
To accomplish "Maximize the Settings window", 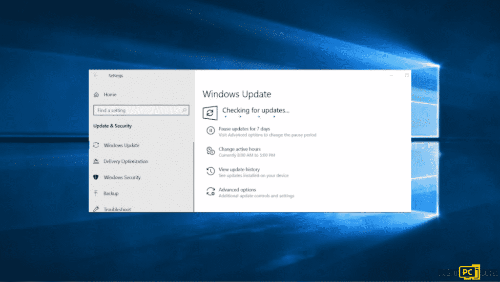I will [406, 76].
